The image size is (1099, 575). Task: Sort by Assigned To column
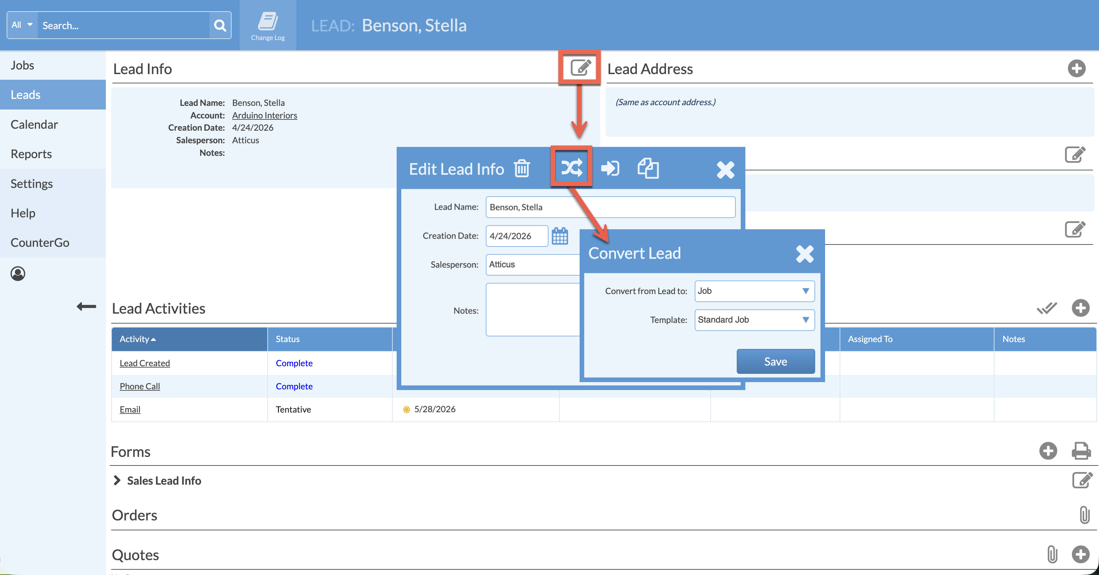(917, 339)
